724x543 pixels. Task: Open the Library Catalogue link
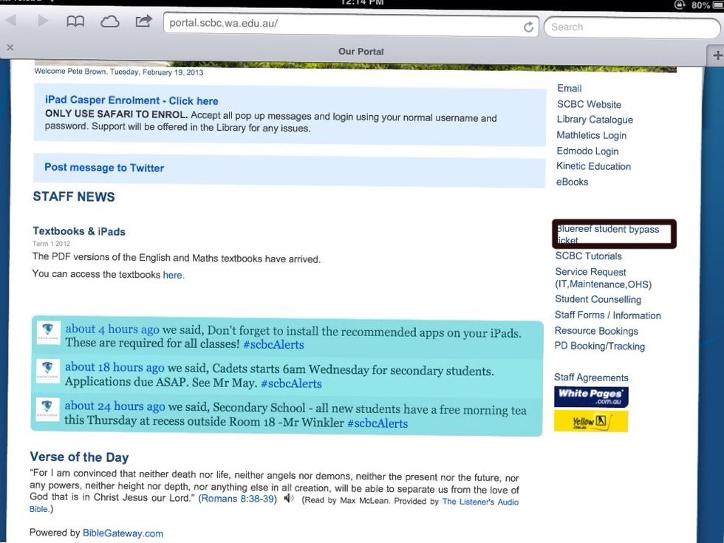595,120
